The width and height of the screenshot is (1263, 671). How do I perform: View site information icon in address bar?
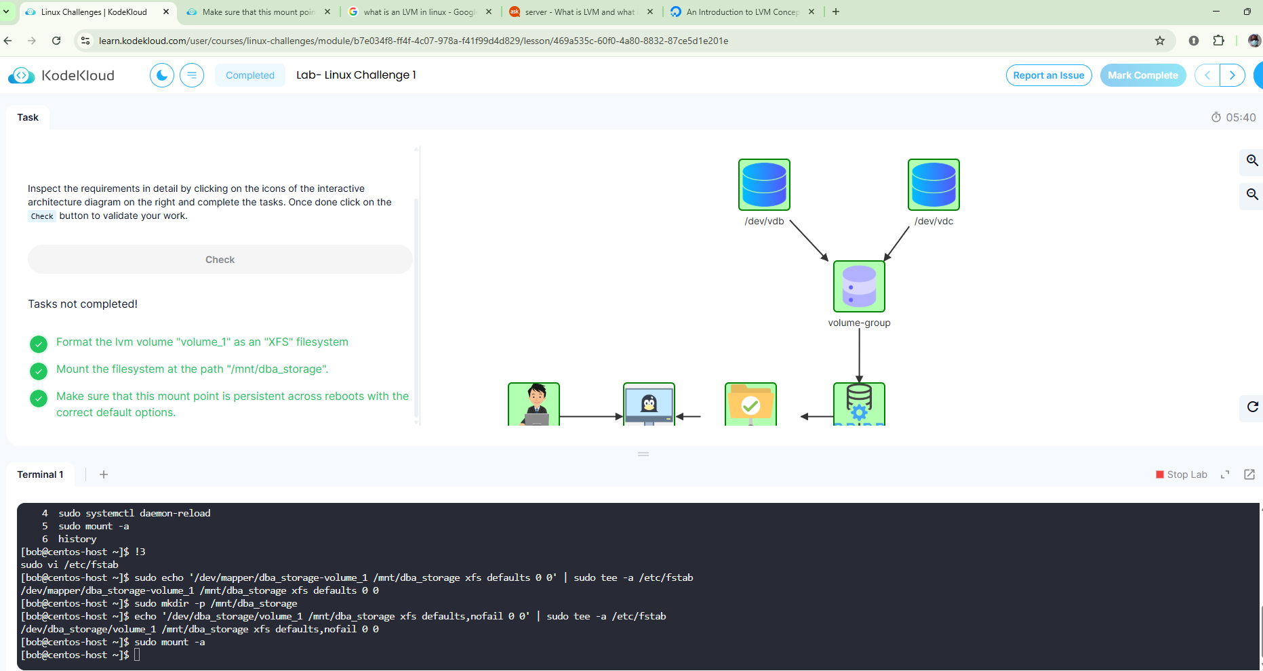[x=85, y=41]
